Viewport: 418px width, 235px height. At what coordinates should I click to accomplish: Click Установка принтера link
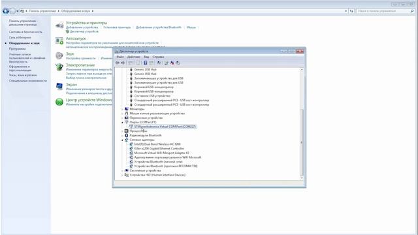[117, 27]
